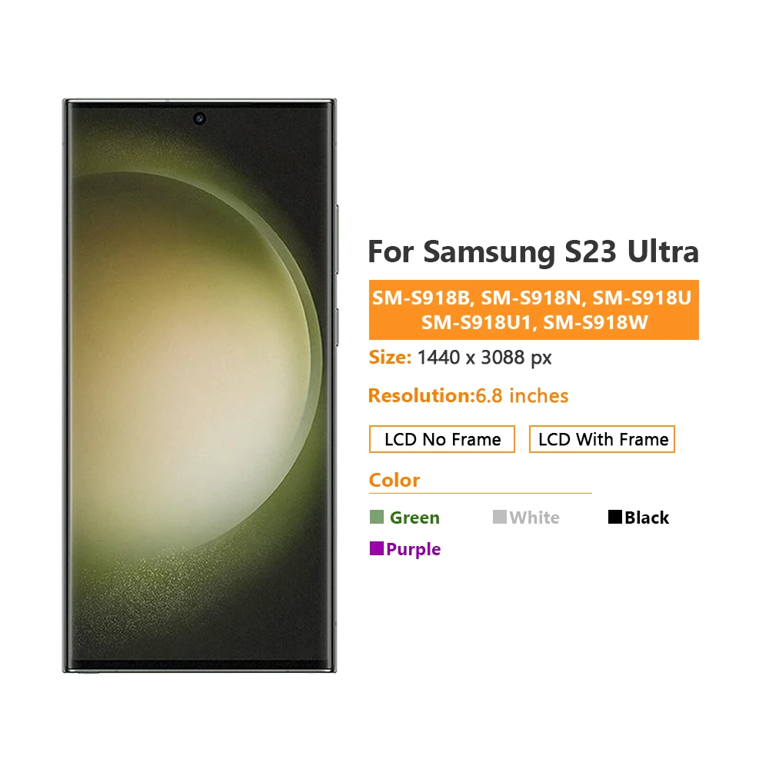Click the Black color label

coord(647,518)
